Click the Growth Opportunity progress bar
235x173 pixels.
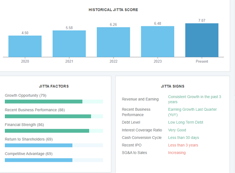[x=54, y=102]
